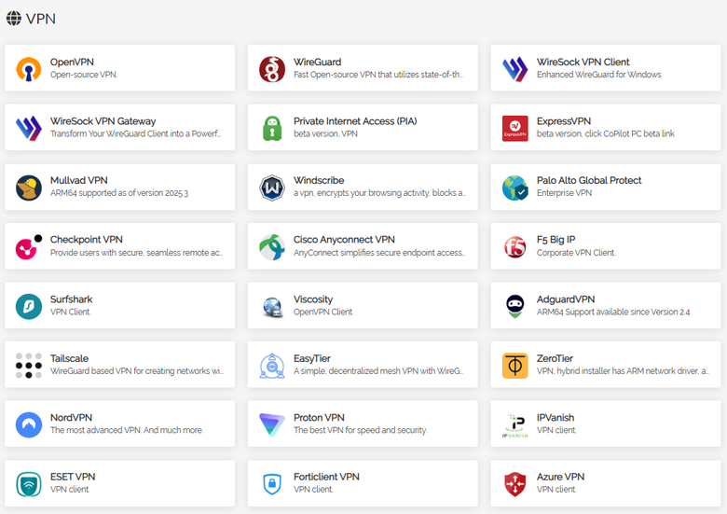The image size is (727, 514).
Task: Click the ESET VPN shield icon
Action: 29,484
